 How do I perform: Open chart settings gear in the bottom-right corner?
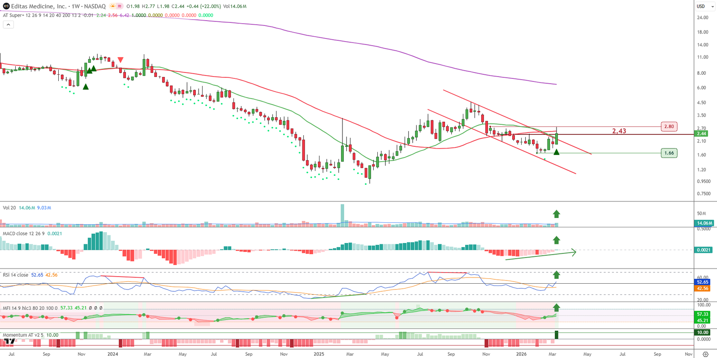705,354
